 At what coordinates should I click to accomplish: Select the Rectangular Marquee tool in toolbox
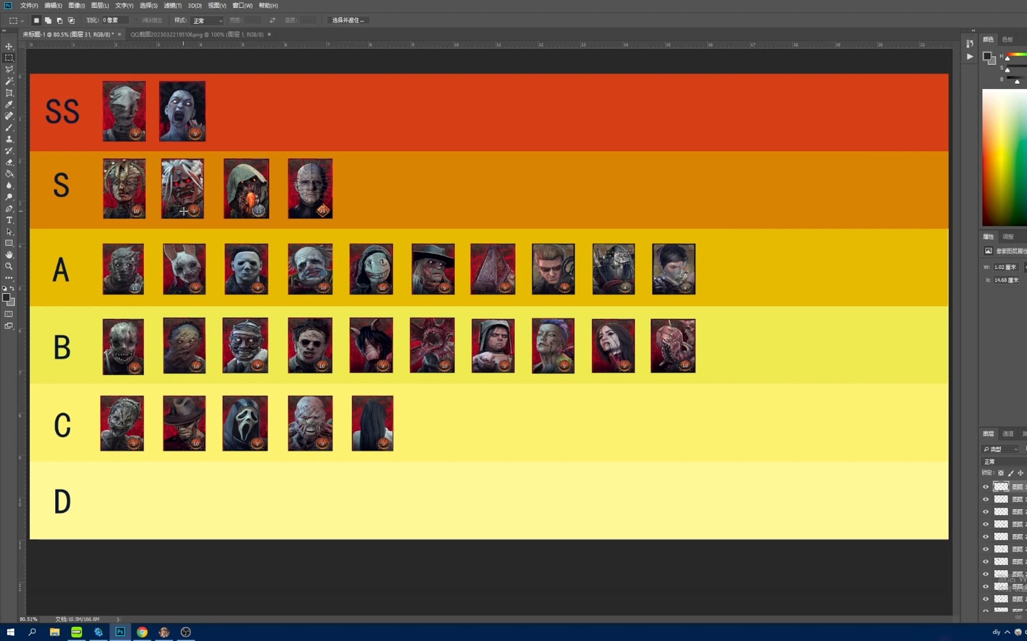[x=9, y=58]
